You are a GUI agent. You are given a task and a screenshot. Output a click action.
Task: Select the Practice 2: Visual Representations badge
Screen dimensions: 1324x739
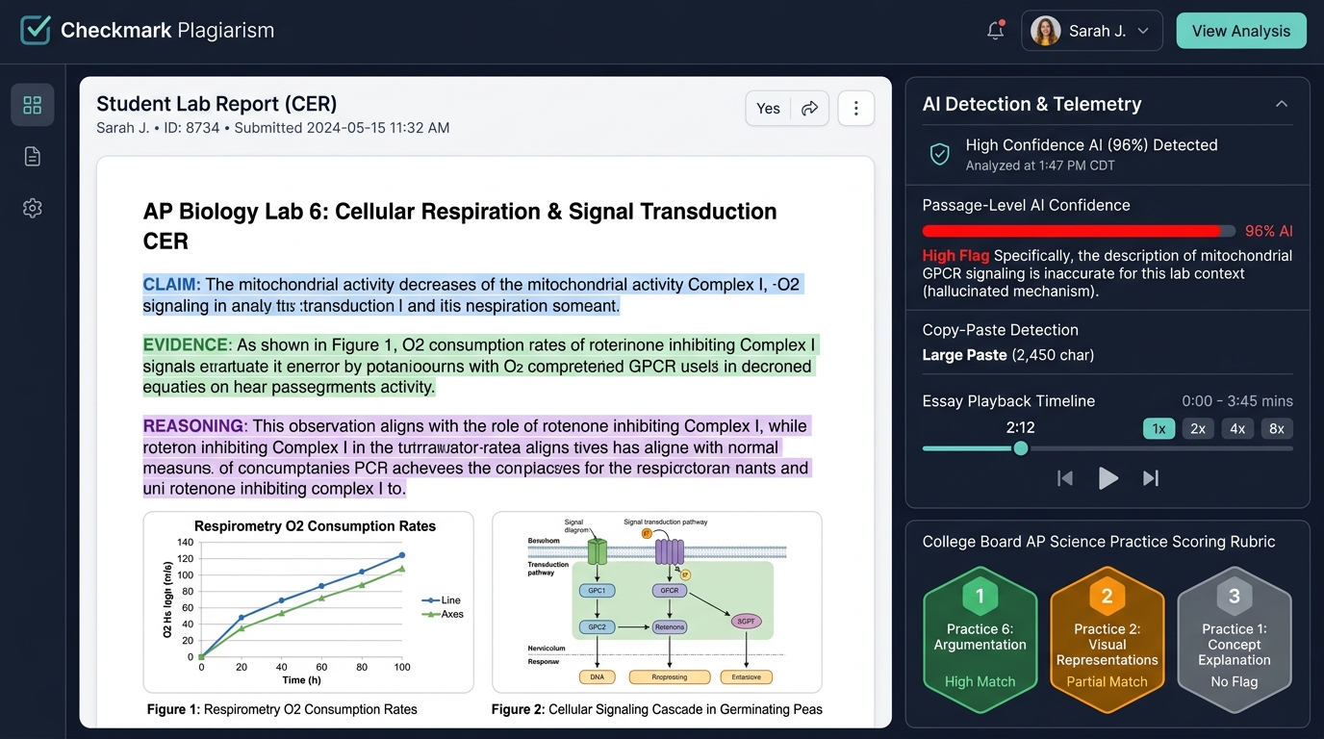pos(1108,640)
